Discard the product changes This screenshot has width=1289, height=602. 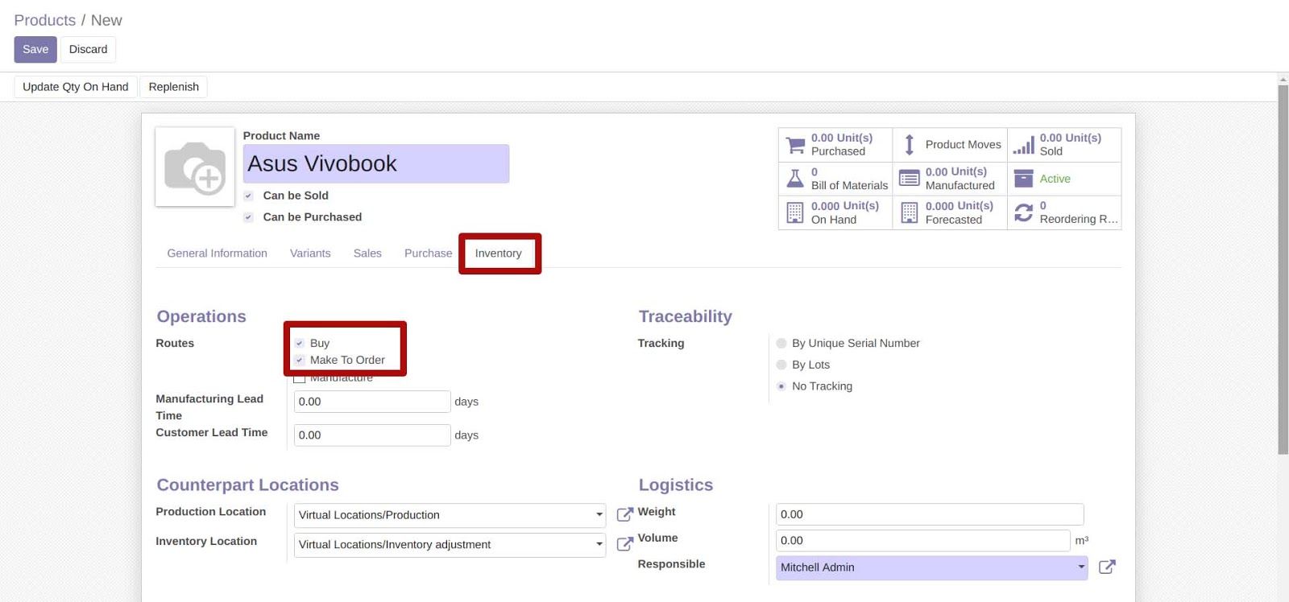pos(88,49)
